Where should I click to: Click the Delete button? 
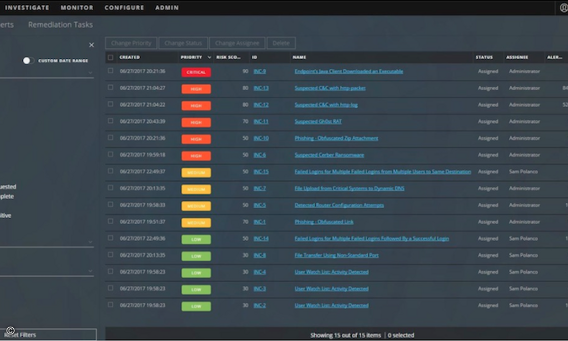[281, 43]
